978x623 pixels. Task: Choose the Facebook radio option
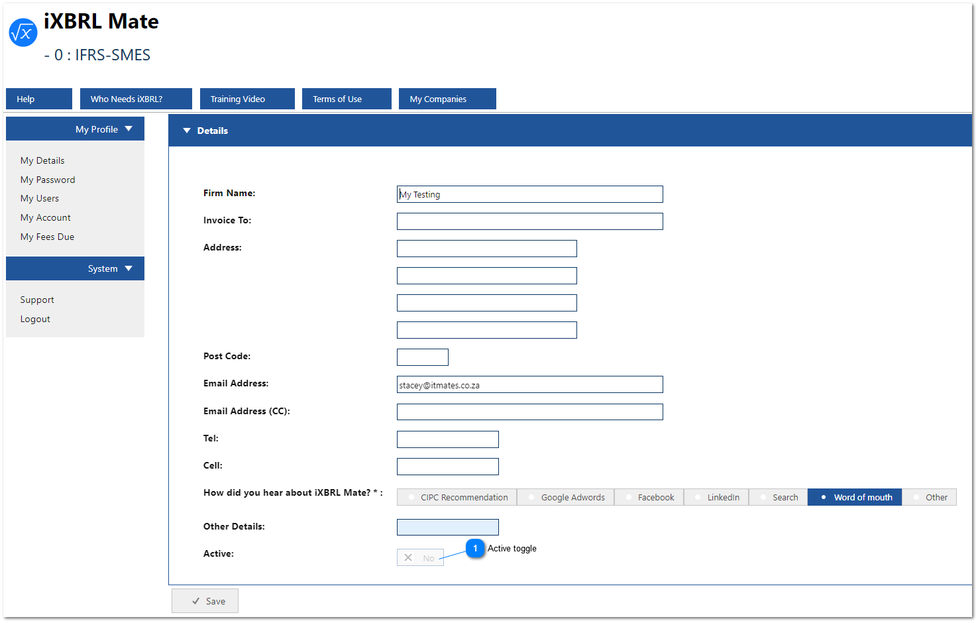pyautogui.click(x=649, y=497)
